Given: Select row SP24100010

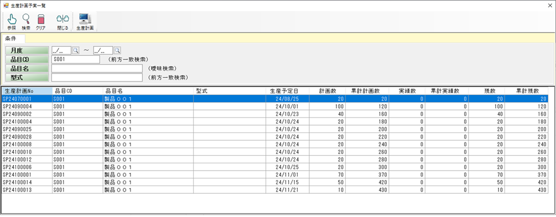Looking at the screenshot, I should [275, 152].
